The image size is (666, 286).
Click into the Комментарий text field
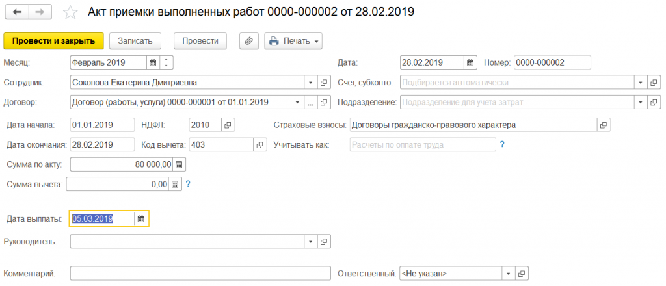point(200,274)
